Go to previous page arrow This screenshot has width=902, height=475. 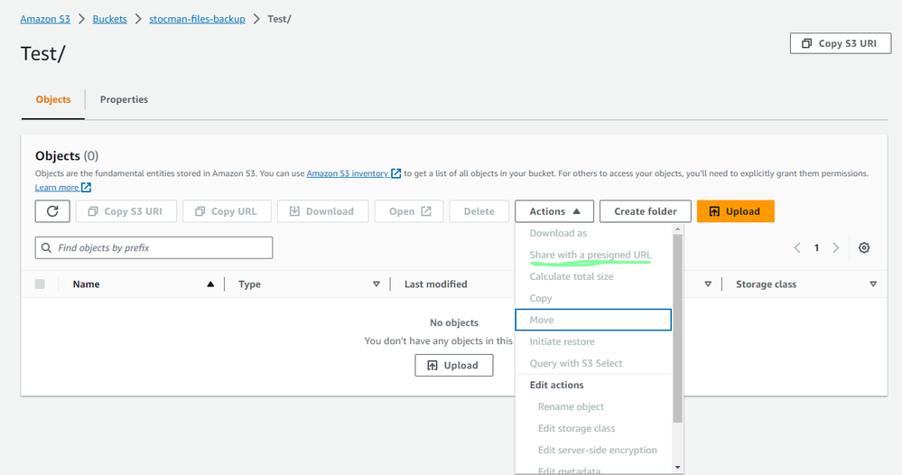point(797,248)
